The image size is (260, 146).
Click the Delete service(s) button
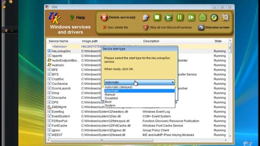pyautogui.click(x=118, y=17)
